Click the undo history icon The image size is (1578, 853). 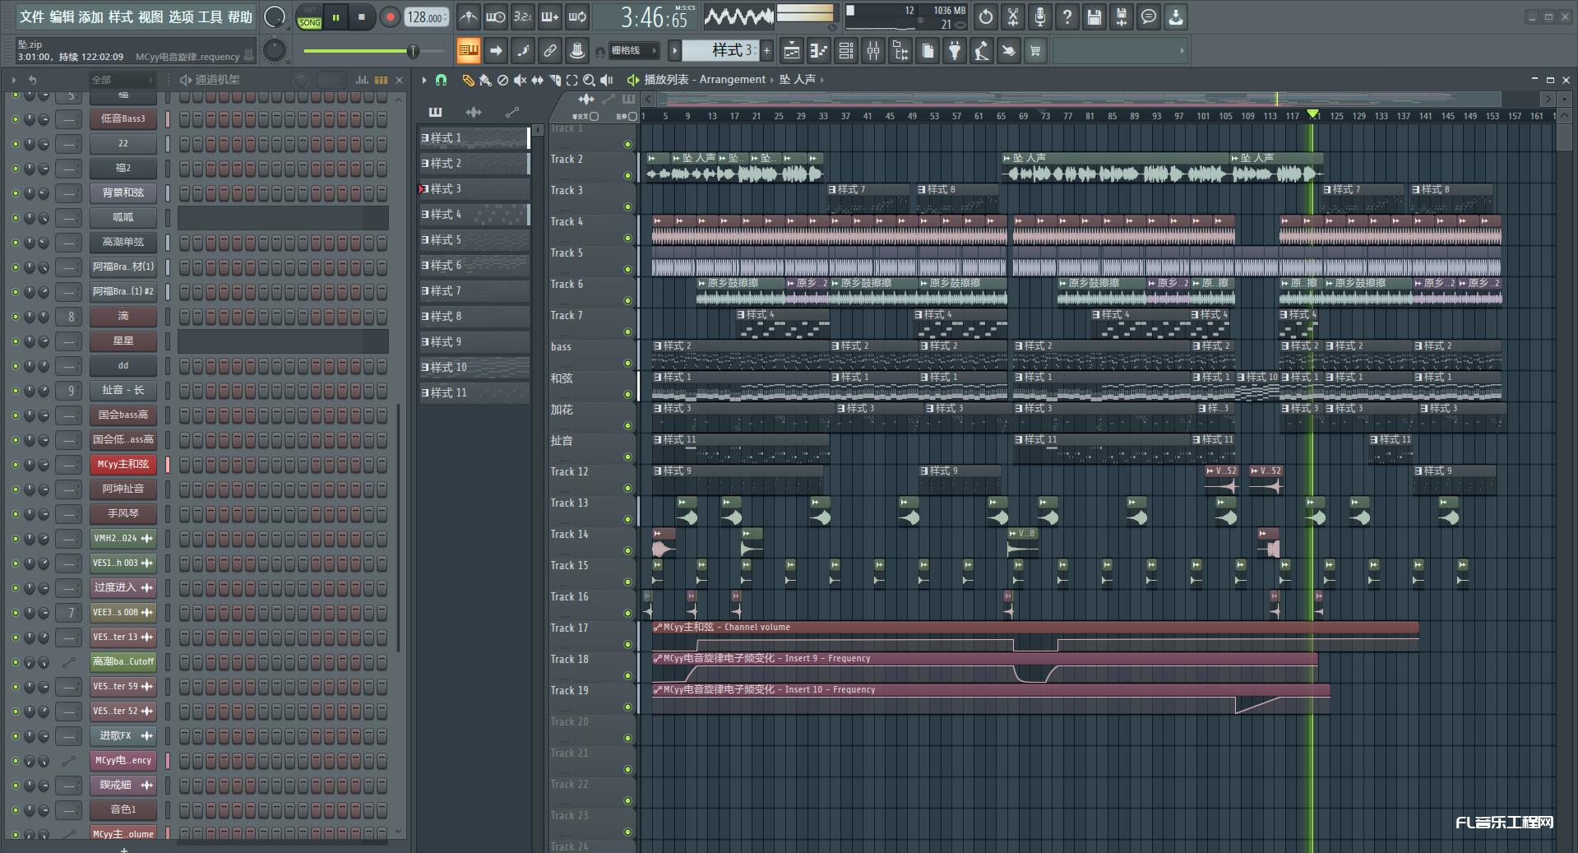(x=986, y=16)
